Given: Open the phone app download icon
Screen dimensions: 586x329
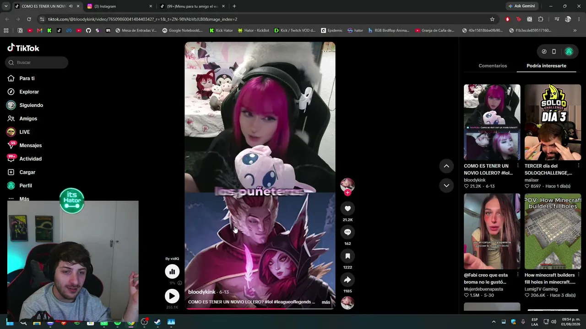Looking at the screenshot, I should [x=554, y=52].
